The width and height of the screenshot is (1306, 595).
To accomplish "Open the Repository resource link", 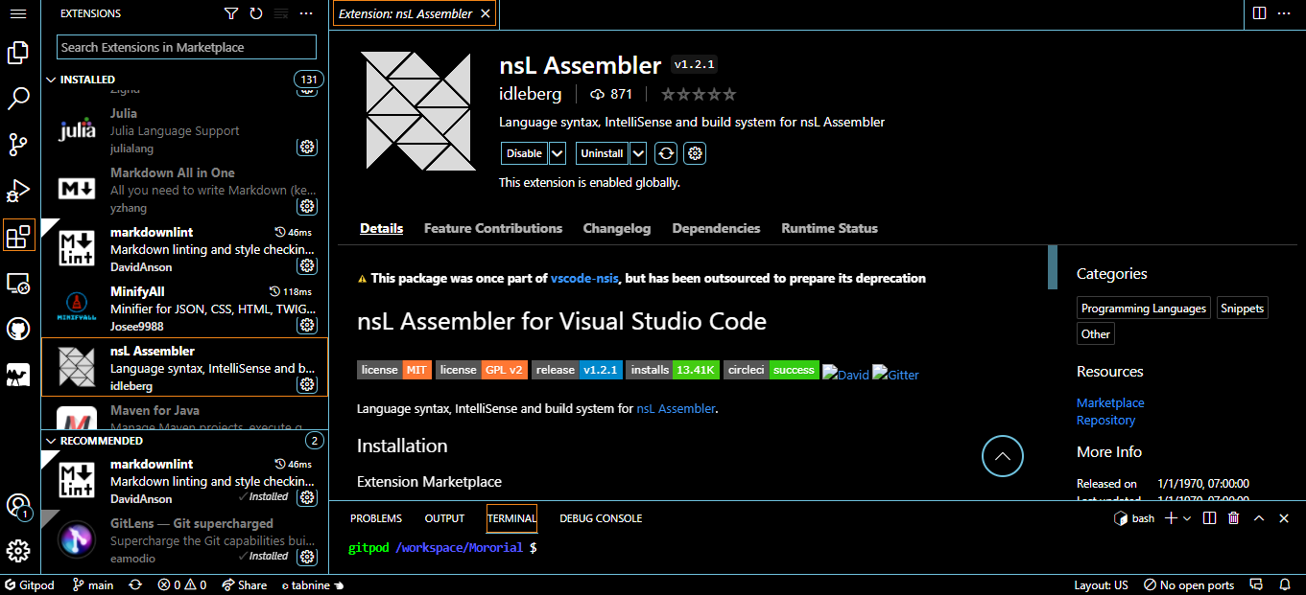I will (x=1105, y=421).
